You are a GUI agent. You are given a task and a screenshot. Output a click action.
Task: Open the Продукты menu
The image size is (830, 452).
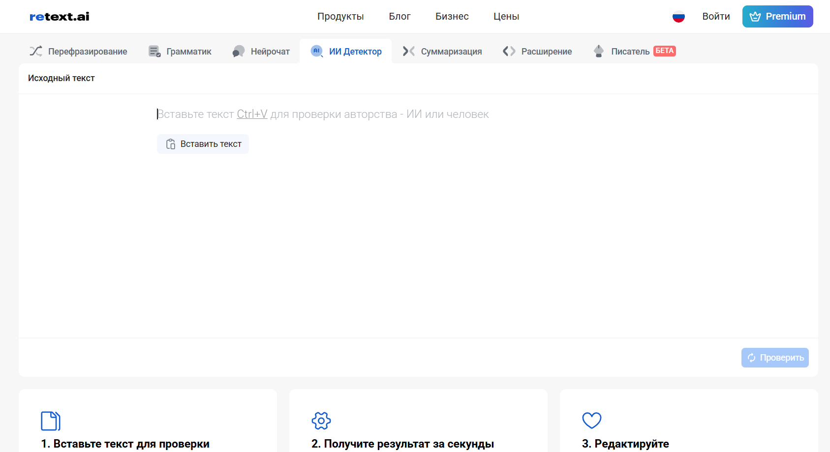pyautogui.click(x=340, y=17)
